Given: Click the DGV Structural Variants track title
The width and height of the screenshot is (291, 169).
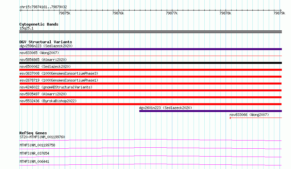Looking at the screenshot, I should coord(46,42).
